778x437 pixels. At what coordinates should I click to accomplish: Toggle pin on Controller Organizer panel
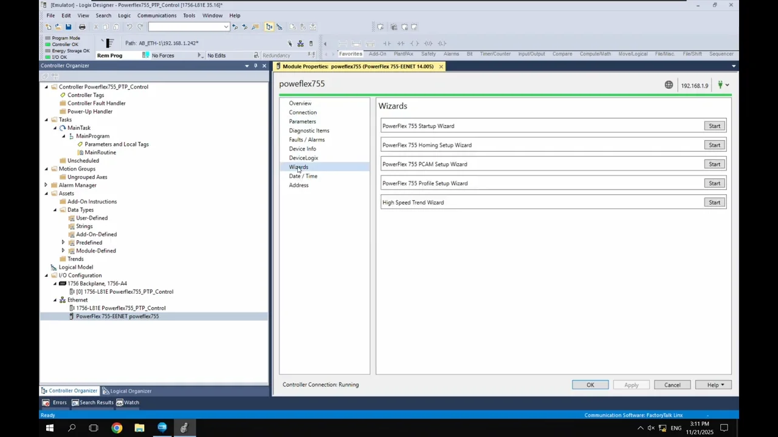coord(255,66)
